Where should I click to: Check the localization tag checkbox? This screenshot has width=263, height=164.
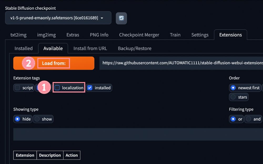(57, 88)
